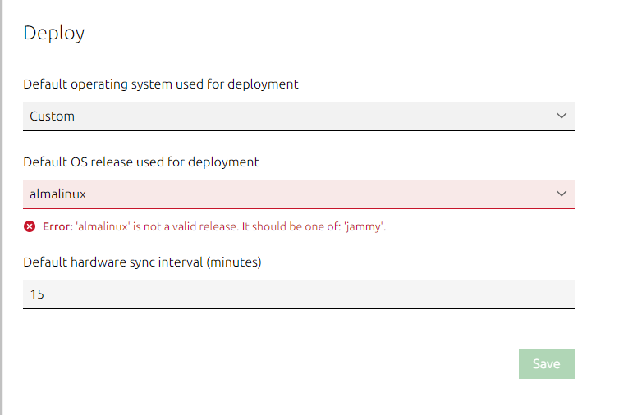Click the value 15 in the sync field
This screenshot has width=628, height=415.
pos(37,294)
